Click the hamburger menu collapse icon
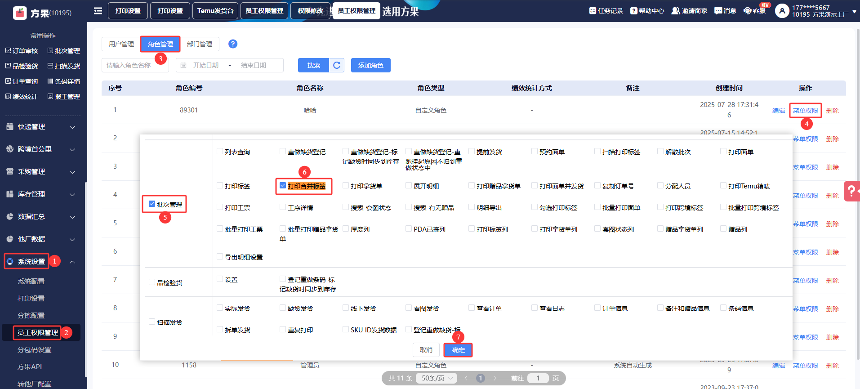The width and height of the screenshot is (860, 389). click(98, 11)
